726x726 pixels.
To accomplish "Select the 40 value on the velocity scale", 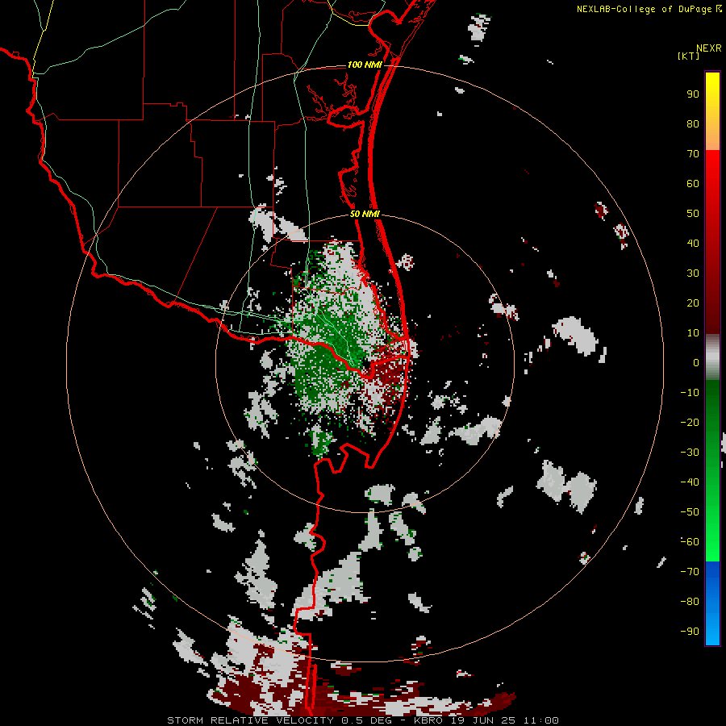I will click(693, 243).
